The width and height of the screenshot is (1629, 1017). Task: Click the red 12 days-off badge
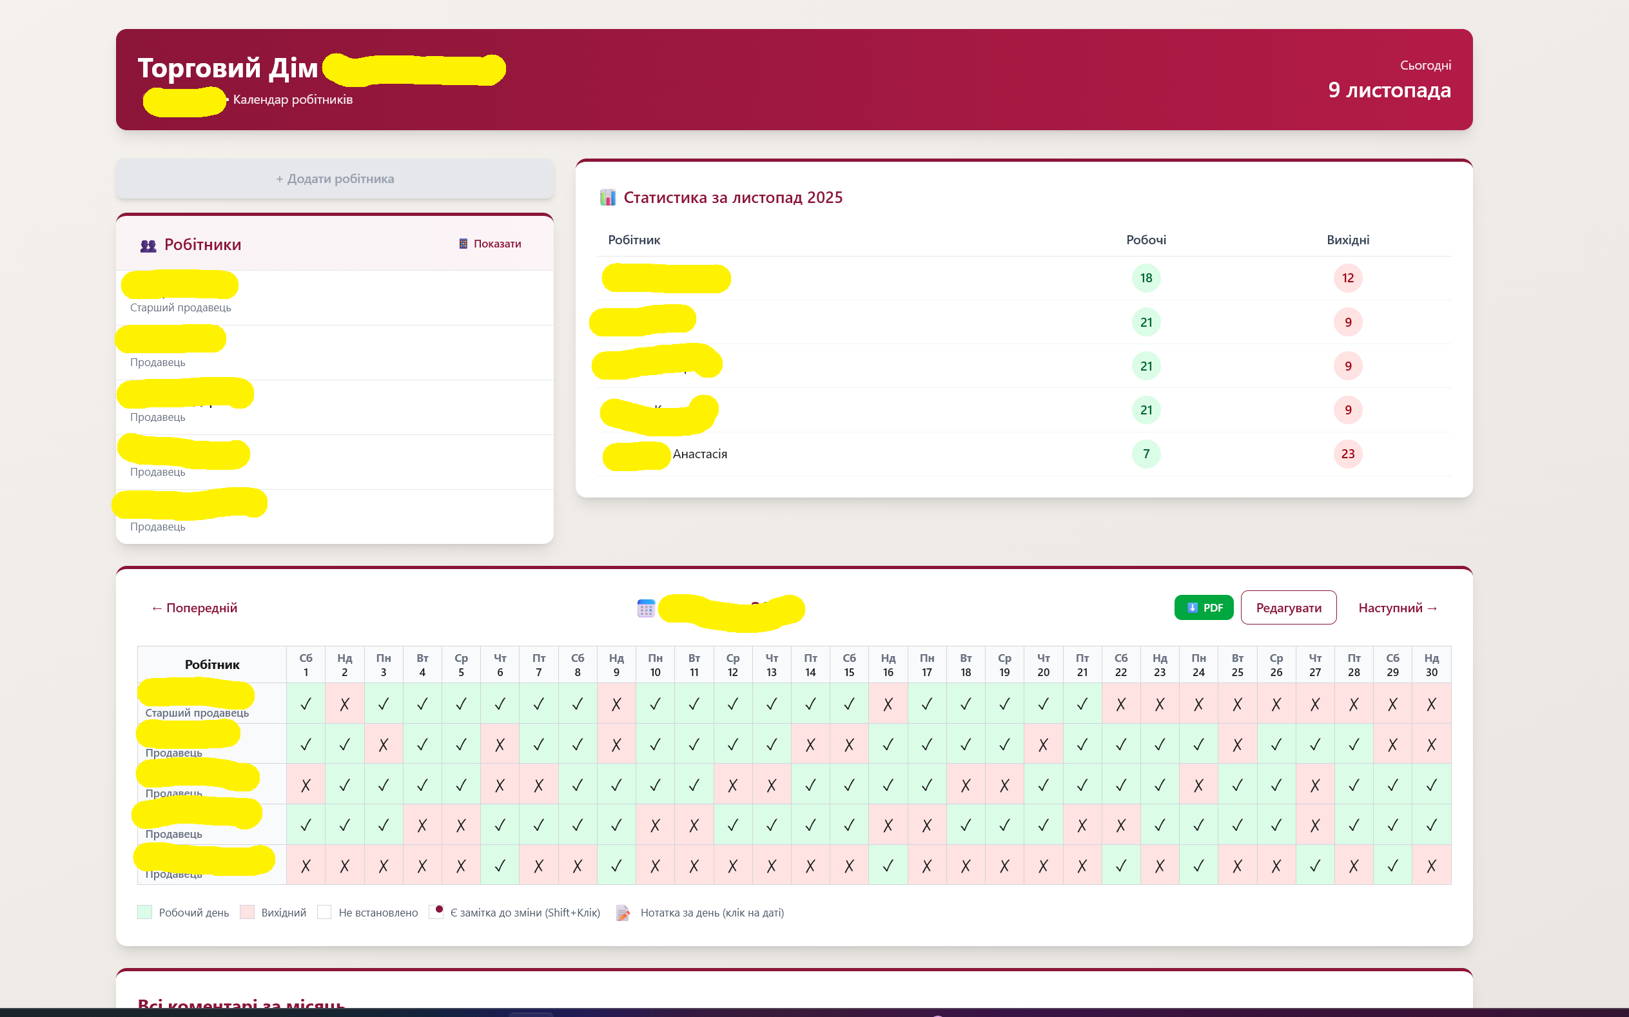coord(1348,278)
